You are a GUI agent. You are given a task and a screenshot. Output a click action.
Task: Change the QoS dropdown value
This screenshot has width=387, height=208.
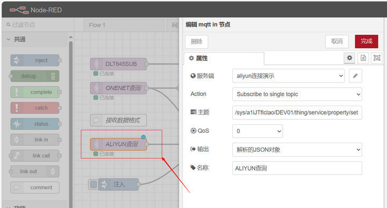pyautogui.click(x=257, y=131)
